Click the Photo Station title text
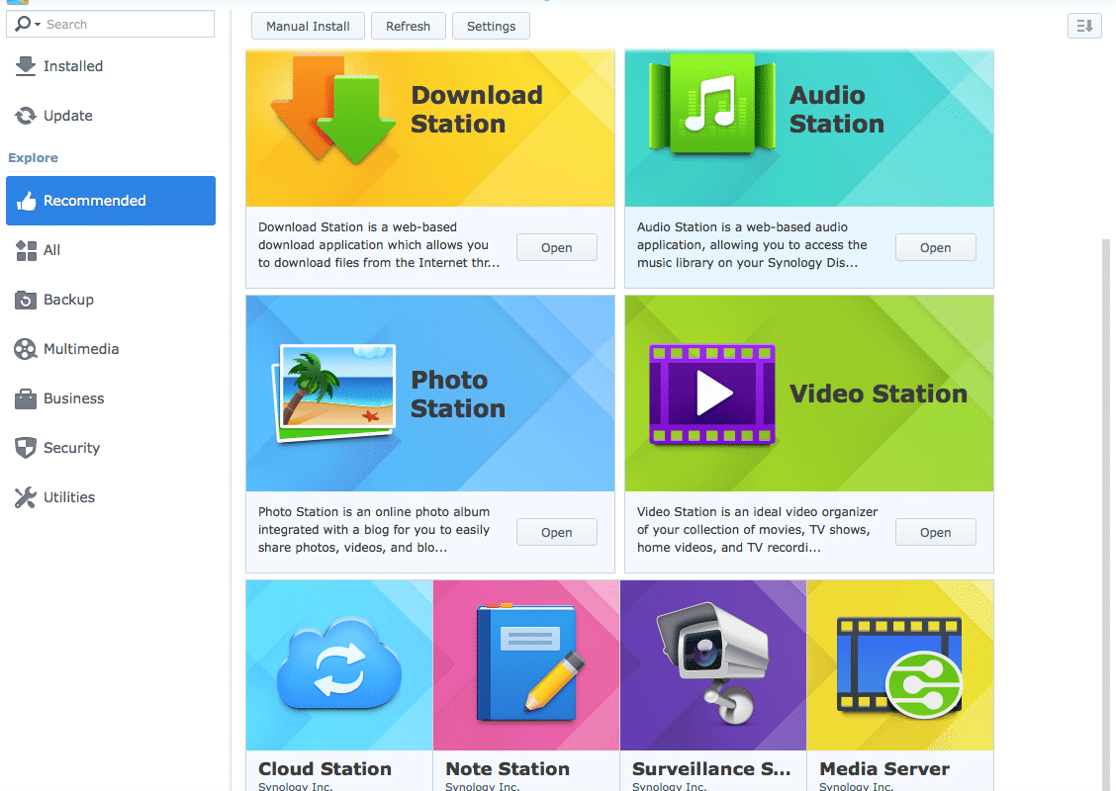The width and height of the screenshot is (1116, 791). pos(458,395)
